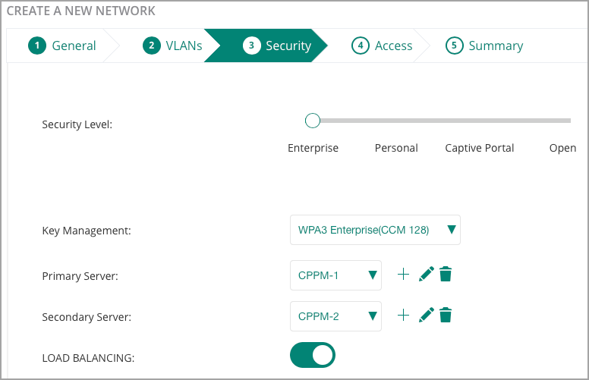
Task: Open the Key Management dropdown
Action: coord(375,230)
